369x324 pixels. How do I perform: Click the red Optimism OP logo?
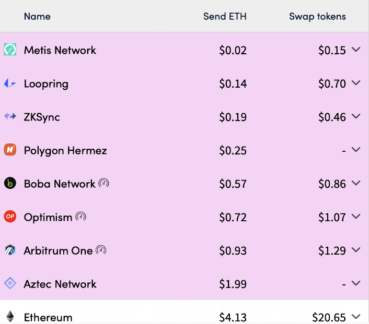coord(10,217)
